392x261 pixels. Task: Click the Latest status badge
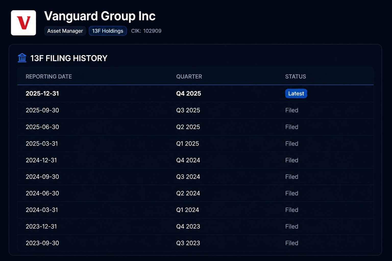296,94
